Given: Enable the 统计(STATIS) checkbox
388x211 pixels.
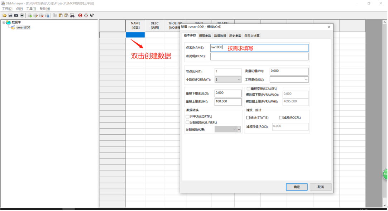Looking at the screenshot, I should (x=248, y=117).
